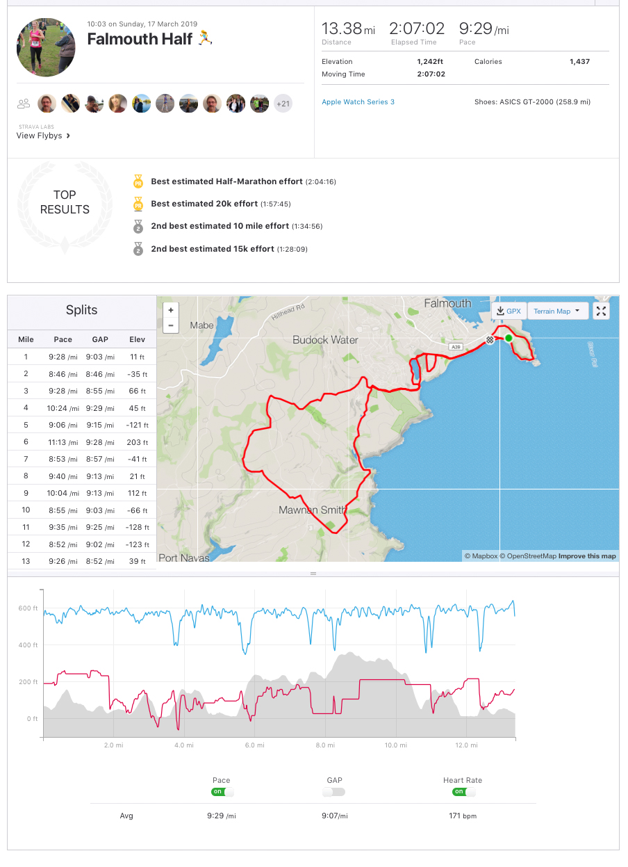The height and width of the screenshot is (867, 628).
Task: Turn off the Heart Rate toggle
Action: (x=462, y=792)
